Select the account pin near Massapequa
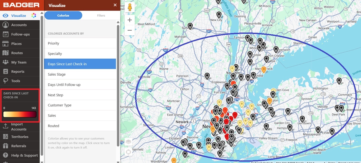The height and width of the screenshot is (163, 361). 318,130
